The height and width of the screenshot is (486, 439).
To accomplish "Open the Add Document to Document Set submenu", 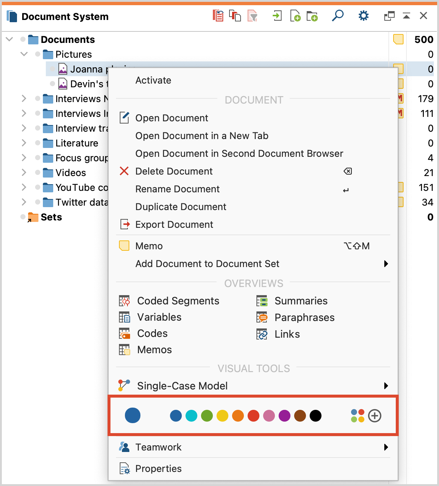I will coord(207,264).
